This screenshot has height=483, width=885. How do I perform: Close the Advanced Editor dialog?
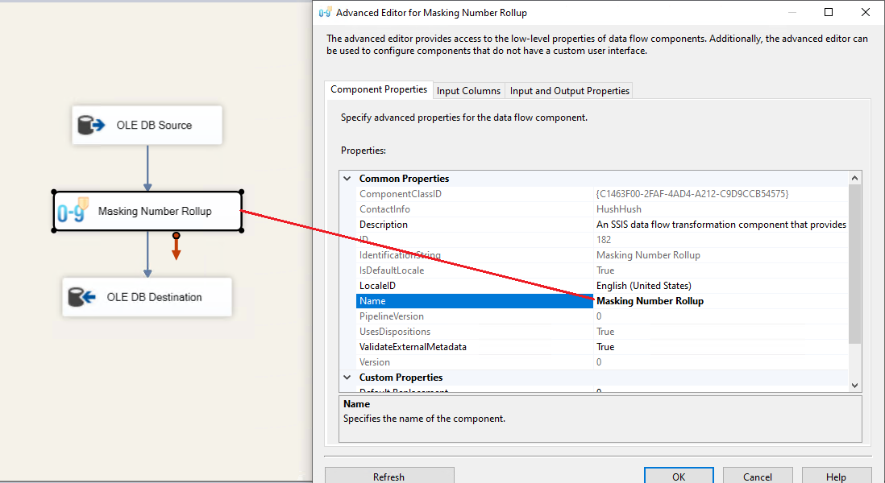click(865, 13)
